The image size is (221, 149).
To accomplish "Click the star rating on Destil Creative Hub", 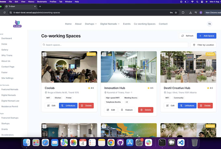I will tap(210, 88).
